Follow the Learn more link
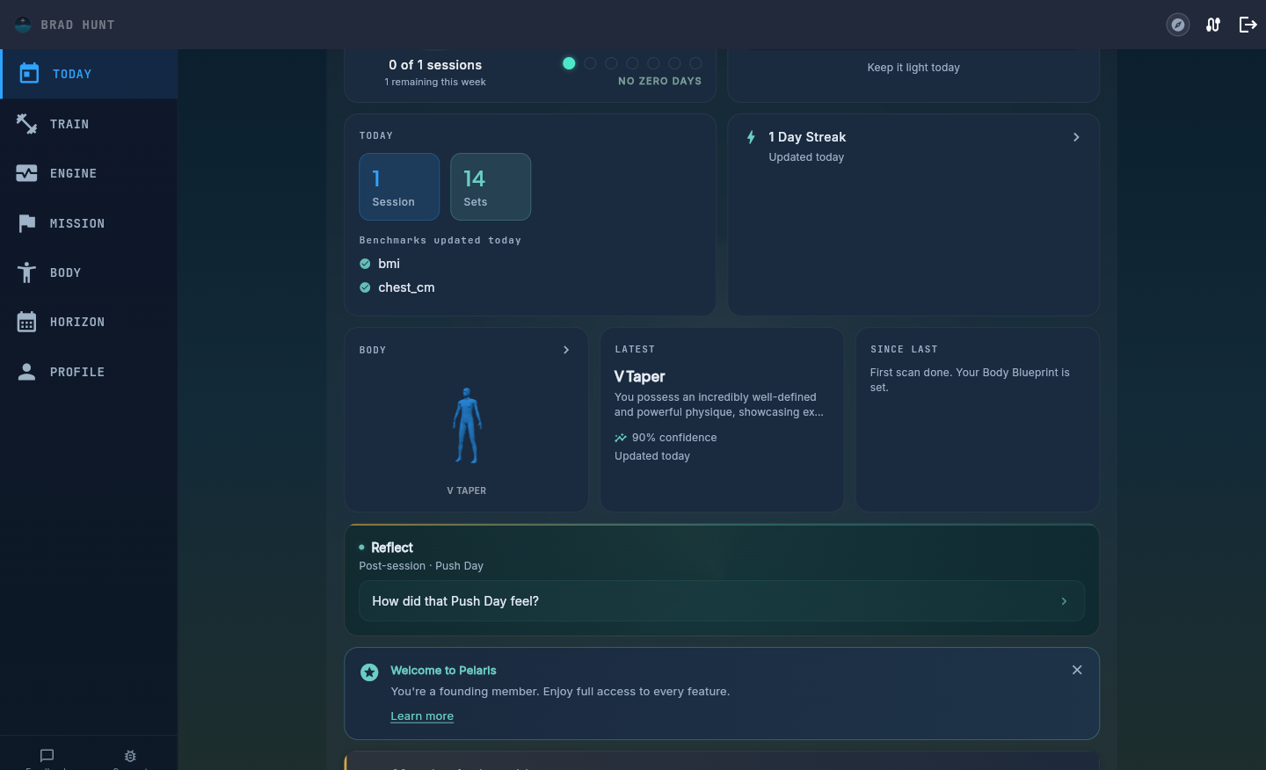The width and height of the screenshot is (1266, 770). coord(422,716)
